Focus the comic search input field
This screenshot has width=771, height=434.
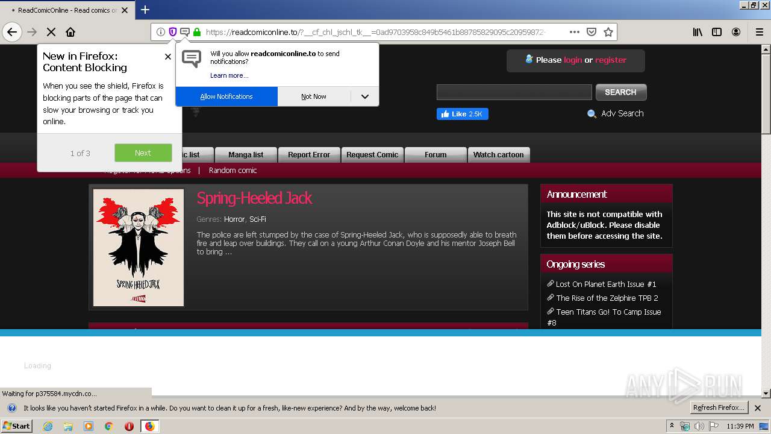(x=514, y=92)
